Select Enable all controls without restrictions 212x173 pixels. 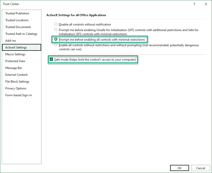pyautogui.click(x=56, y=45)
